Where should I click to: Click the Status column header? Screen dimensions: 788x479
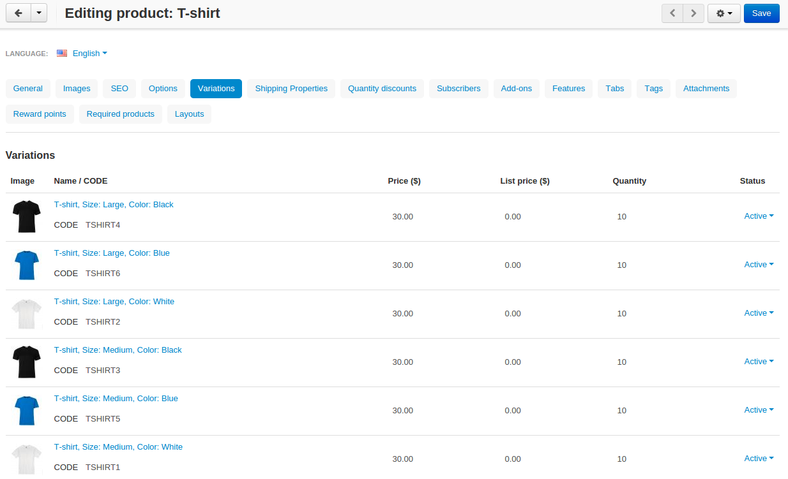752,181
